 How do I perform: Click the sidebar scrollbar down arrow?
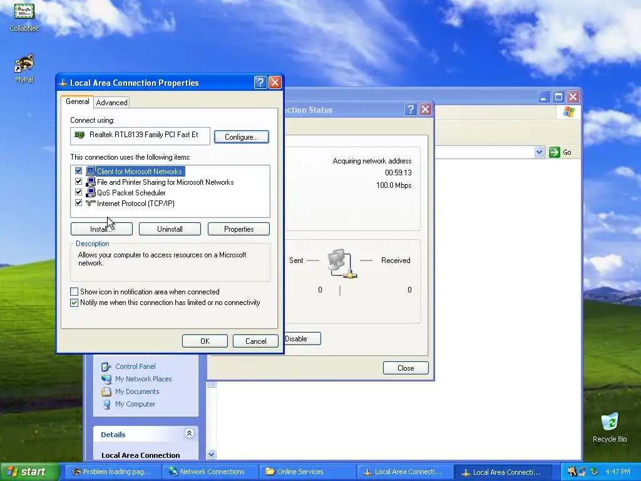(211, 455)
